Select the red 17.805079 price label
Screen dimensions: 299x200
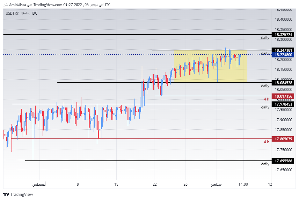click(x=283, y=139)
